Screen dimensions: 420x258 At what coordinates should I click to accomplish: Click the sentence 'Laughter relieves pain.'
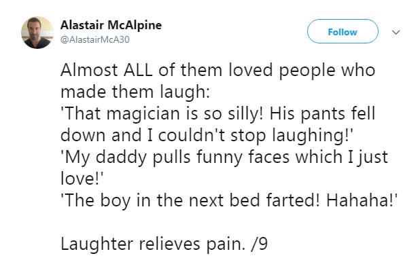point(153,244)
